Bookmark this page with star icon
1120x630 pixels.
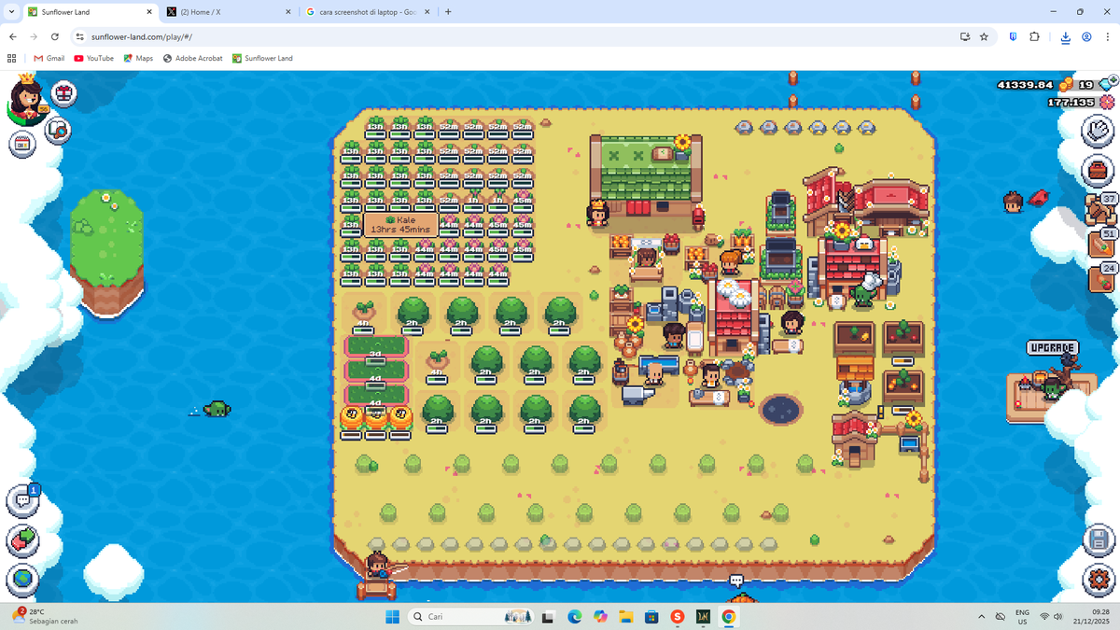[x=984, y=37]
